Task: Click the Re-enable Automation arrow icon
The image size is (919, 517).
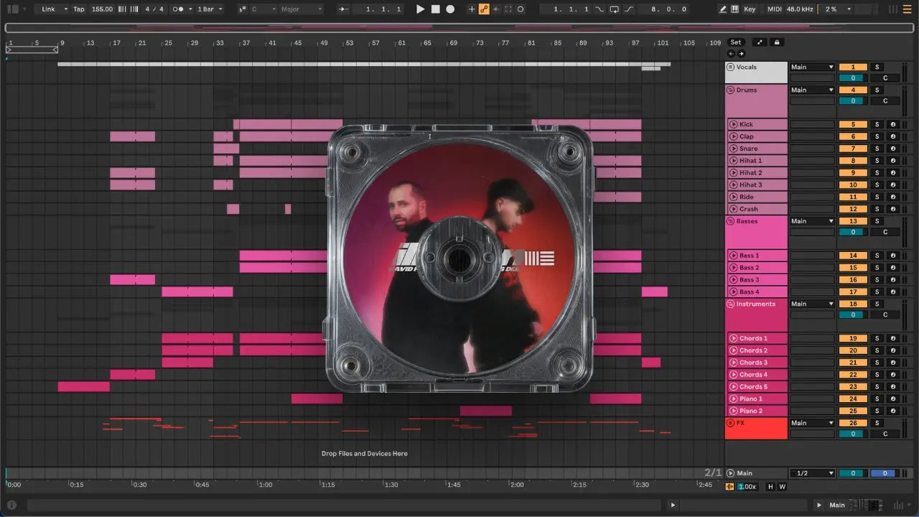Action: pyautogui.click(x=495, y=9)
